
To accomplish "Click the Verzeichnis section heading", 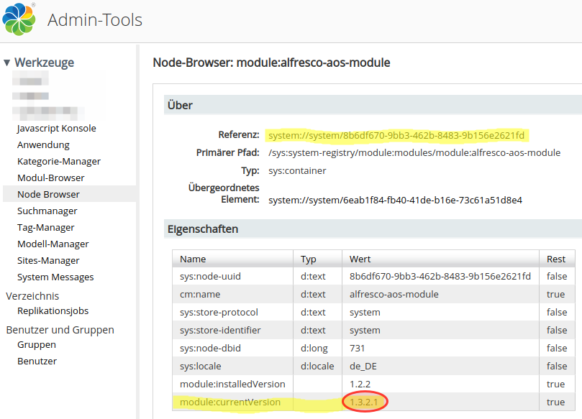I will (x=32, y=296).
